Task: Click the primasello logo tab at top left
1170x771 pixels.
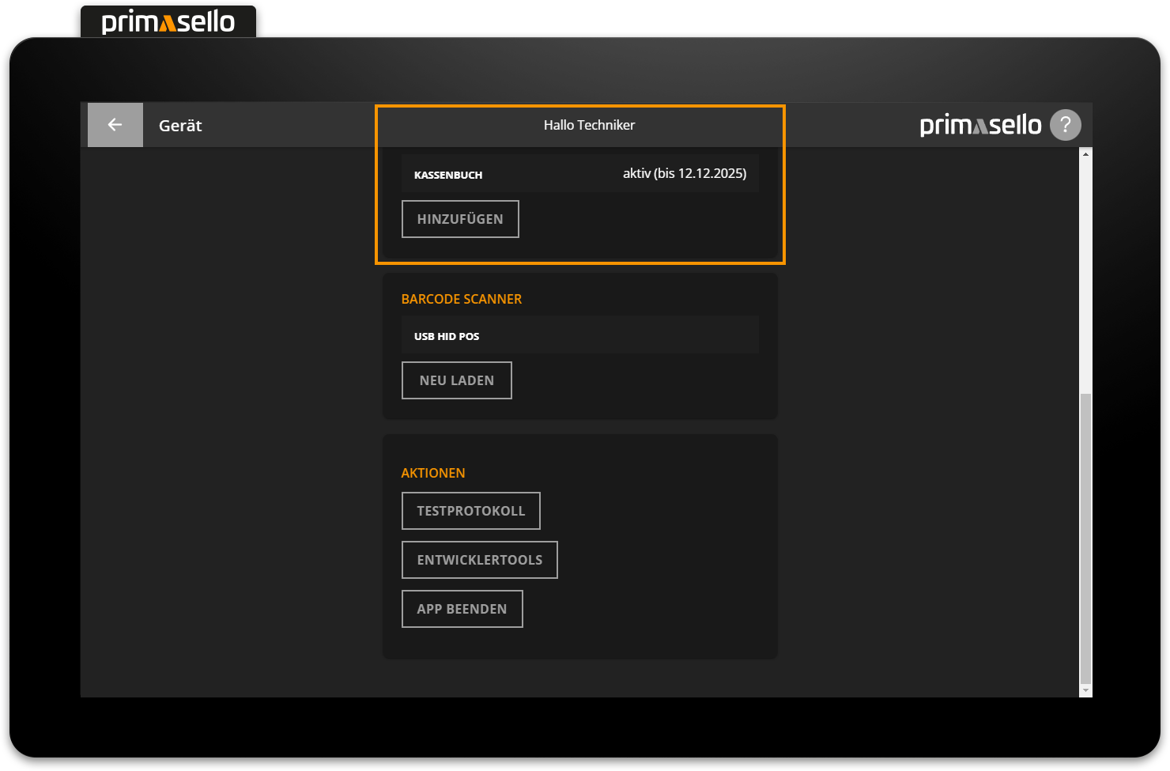Action: [x=168, y=22]
